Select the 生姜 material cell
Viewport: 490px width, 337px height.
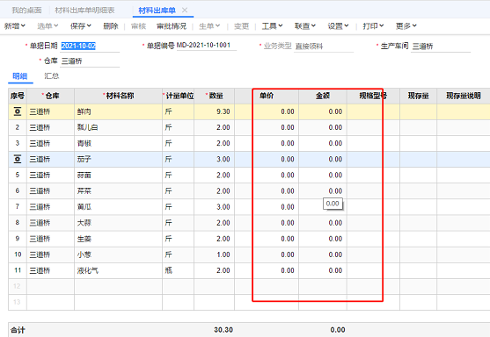point(119,239)
